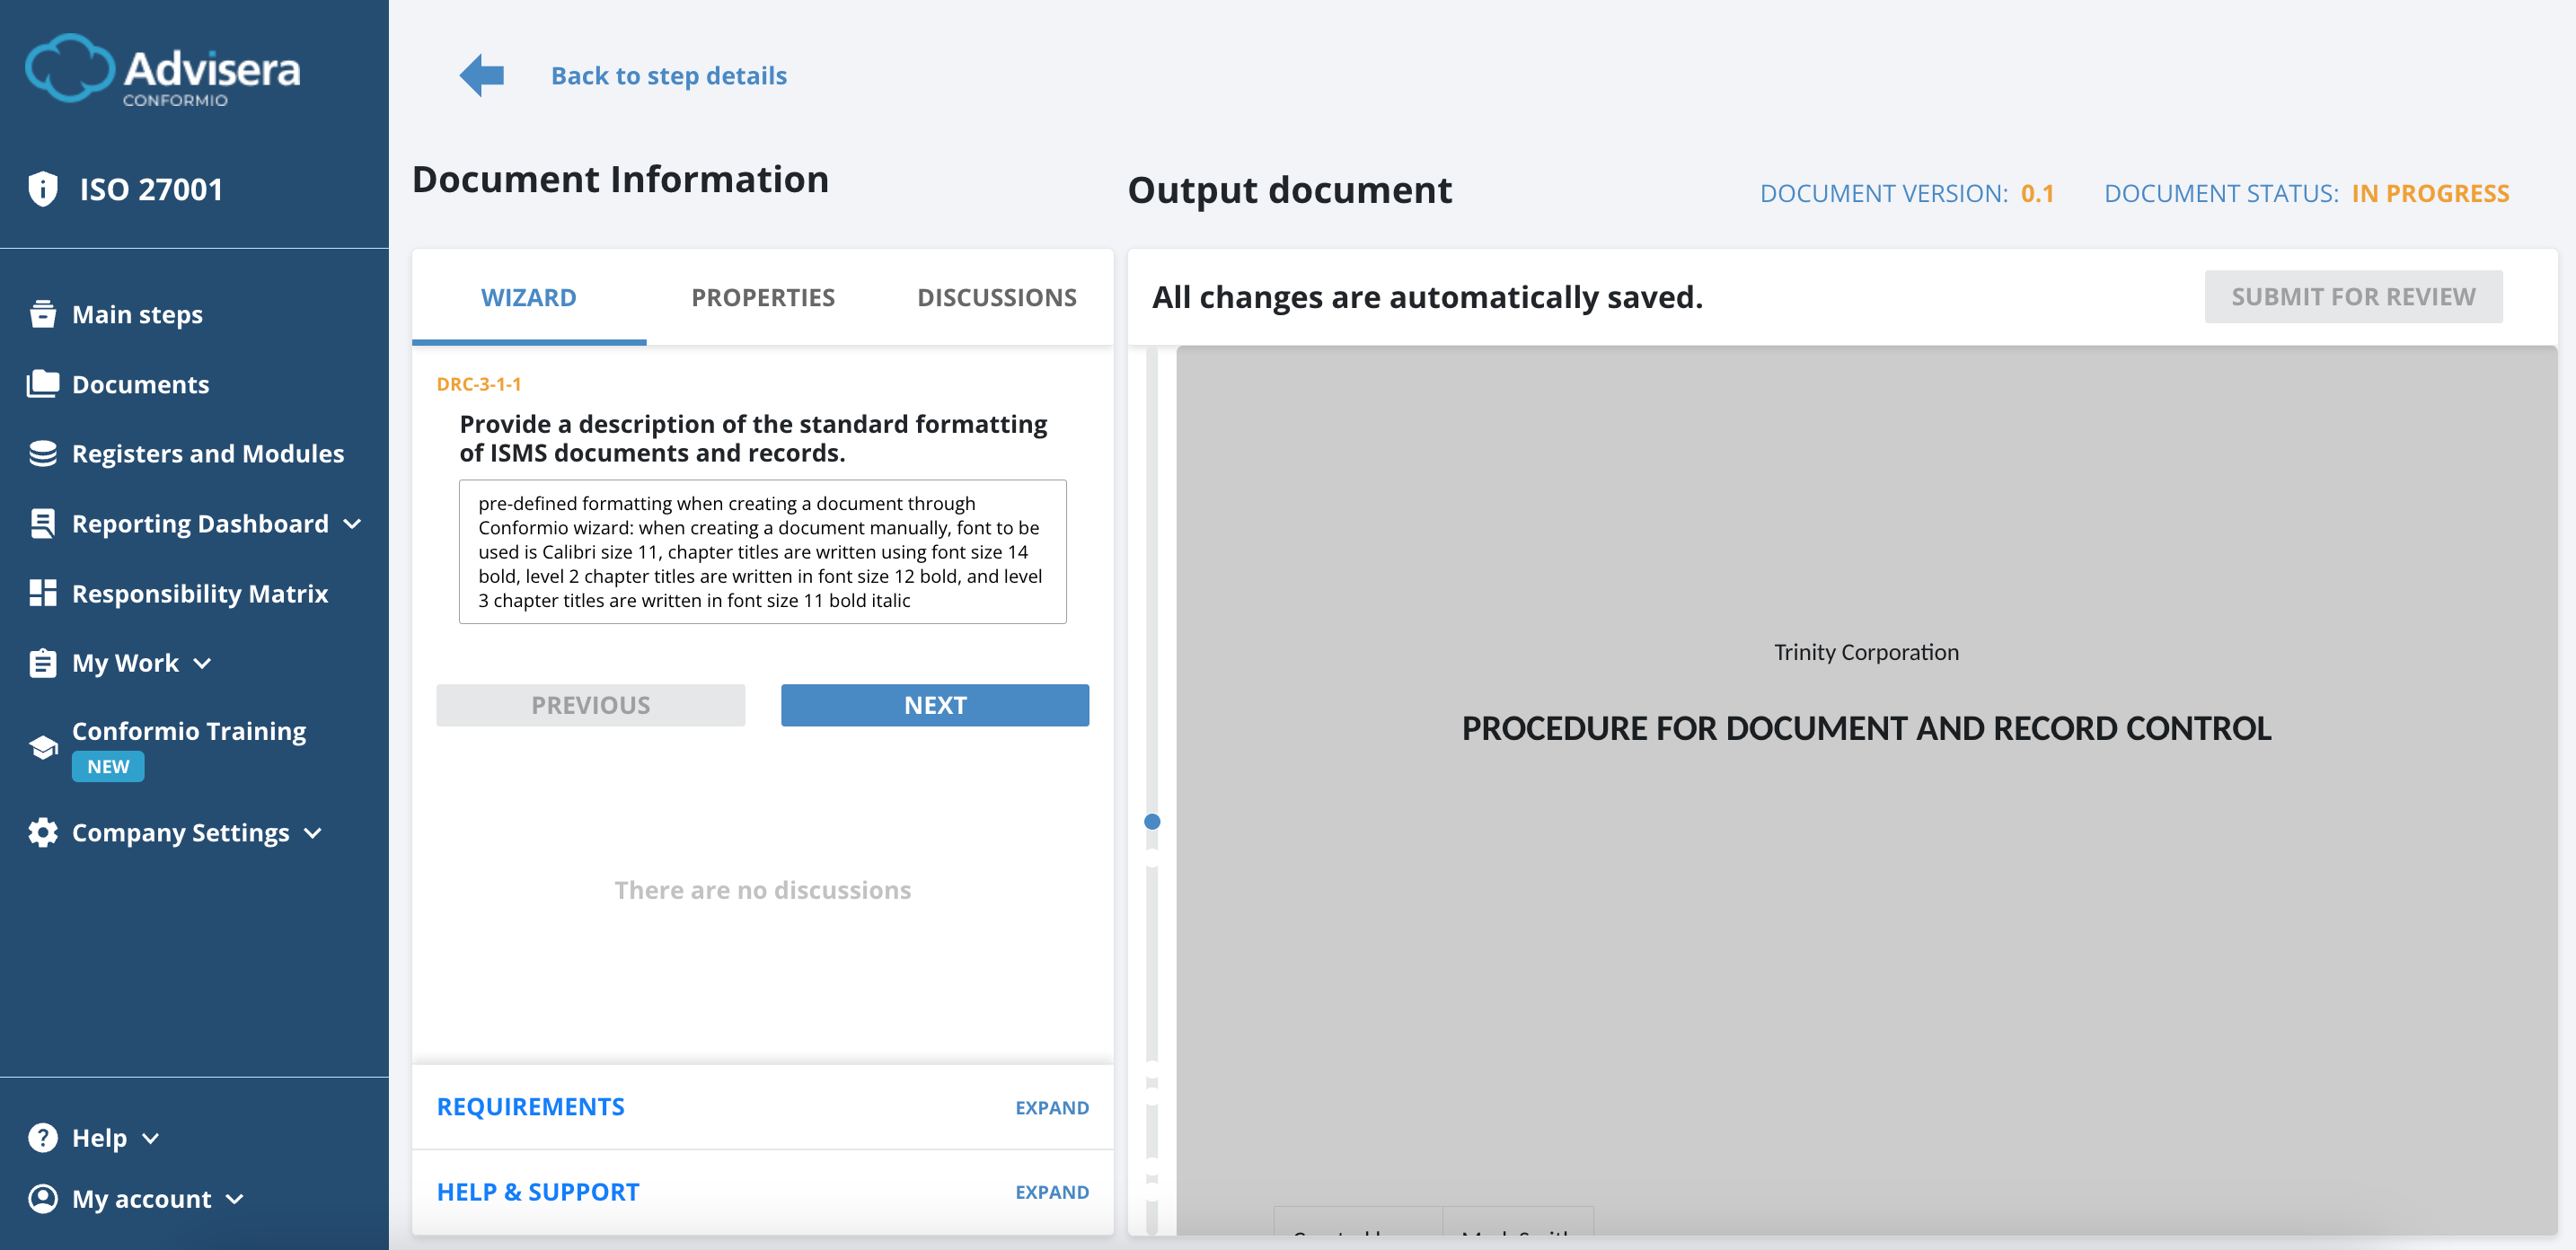The width and height of the screenshot is (2576, 1250).
Task: Expand the My Work submenu
Action: [x=203, y=663]
